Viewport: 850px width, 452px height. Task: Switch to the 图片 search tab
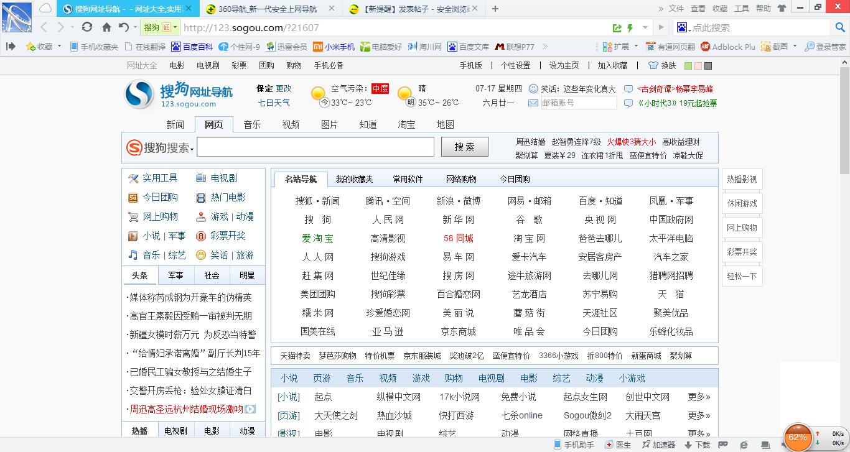coord(330,124)
